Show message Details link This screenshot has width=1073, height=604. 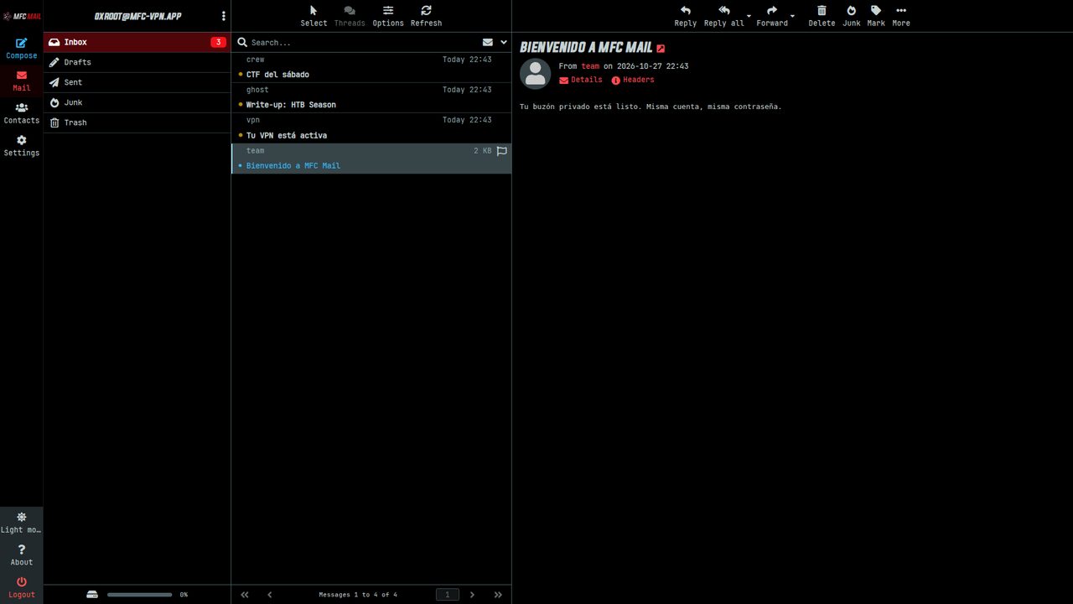580,80
